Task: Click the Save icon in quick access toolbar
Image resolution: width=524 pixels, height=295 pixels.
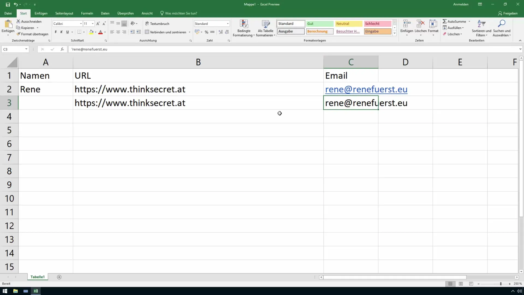Action: tap(8, 4)
